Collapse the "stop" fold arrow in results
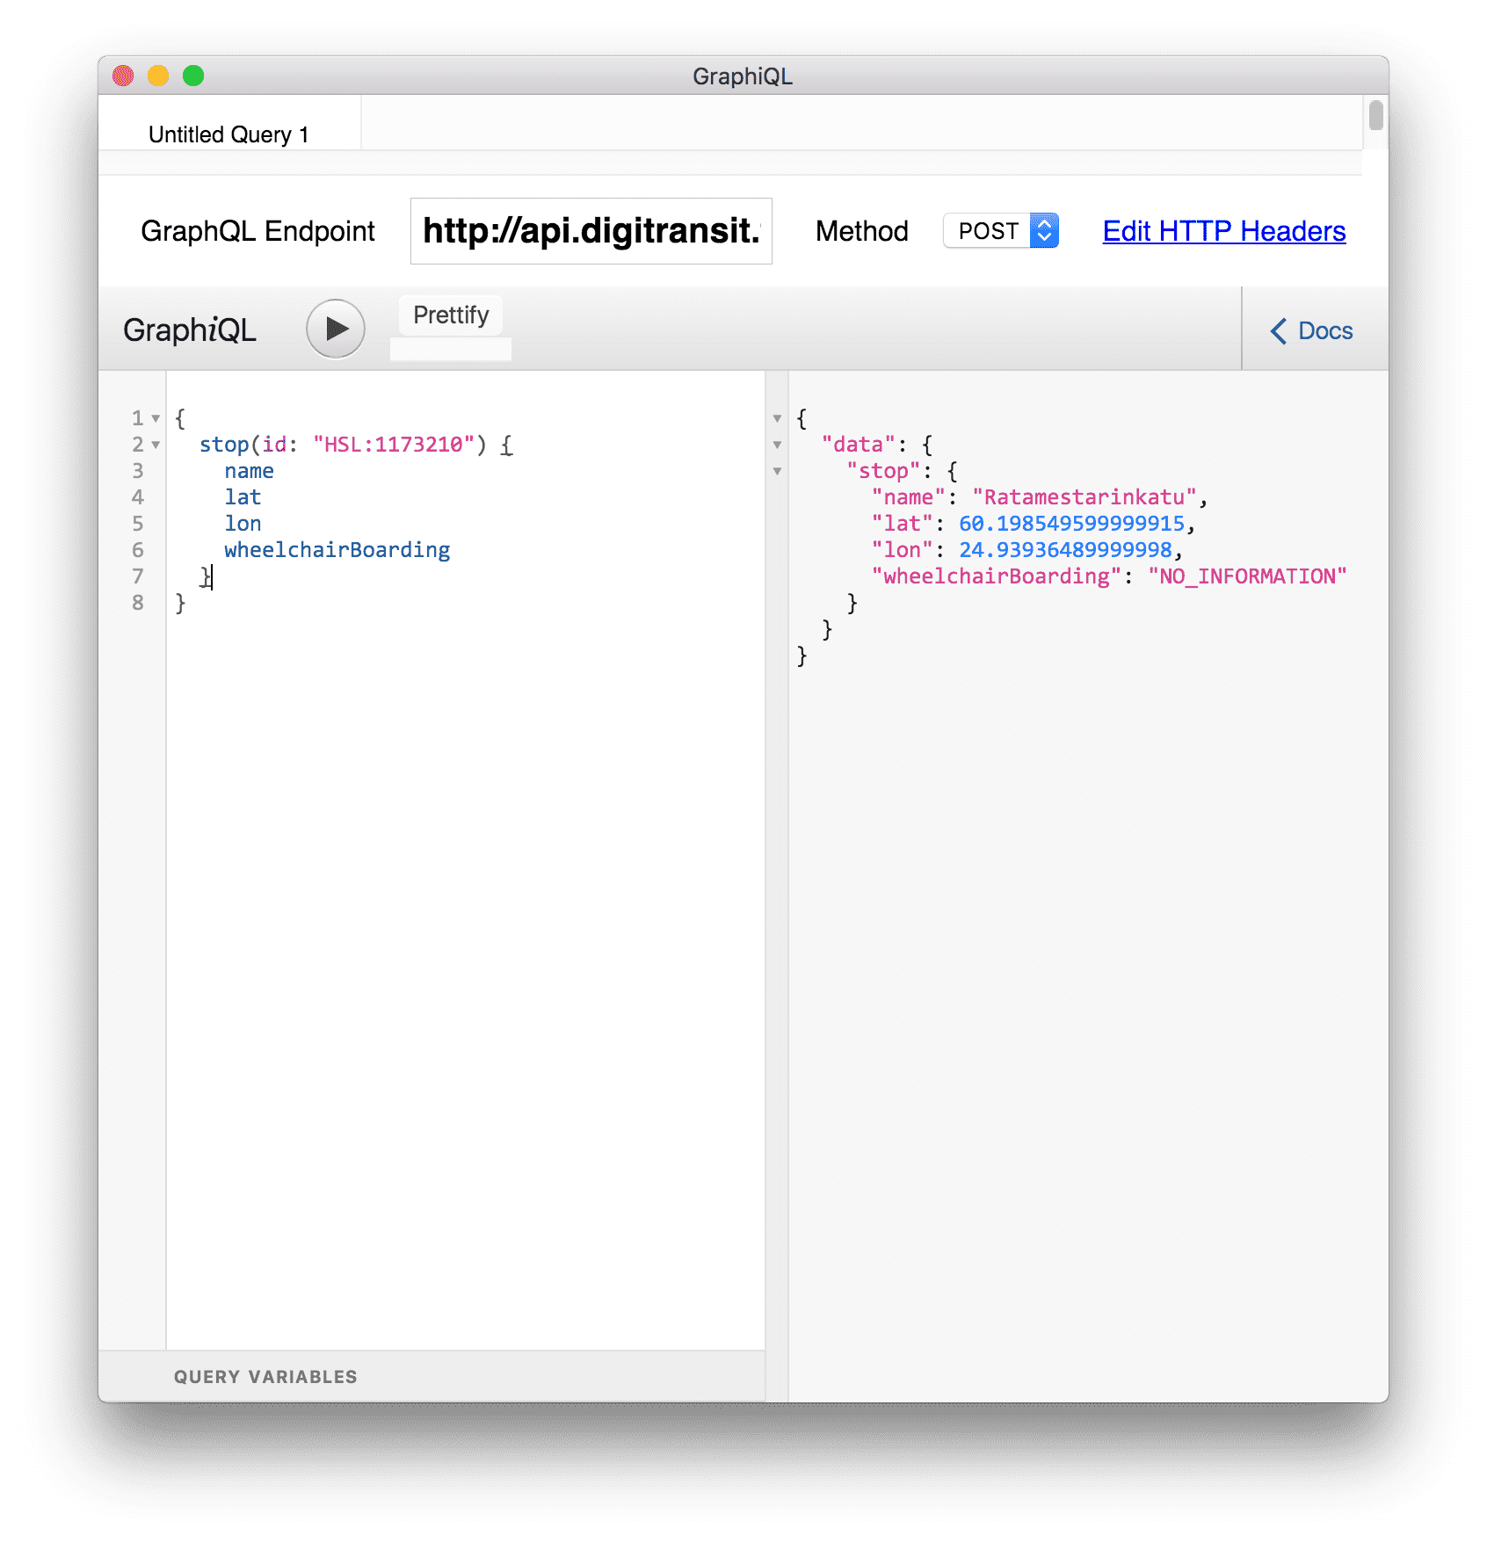The height and width of the screenshot is (1543, 1487). [777, 471]
